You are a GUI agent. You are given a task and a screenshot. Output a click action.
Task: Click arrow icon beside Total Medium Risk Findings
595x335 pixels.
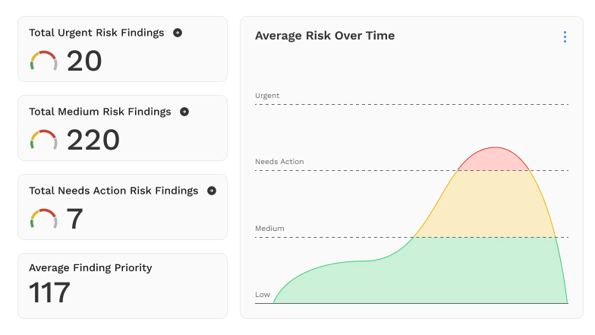[184, 112]
